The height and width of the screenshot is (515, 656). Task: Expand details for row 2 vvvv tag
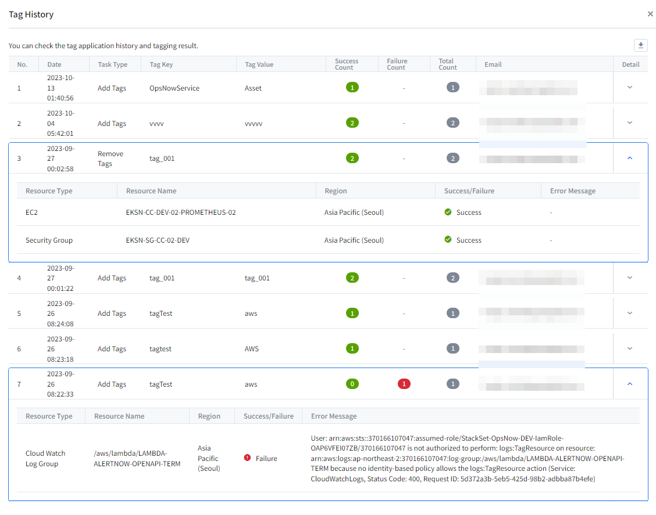(630, 123)
